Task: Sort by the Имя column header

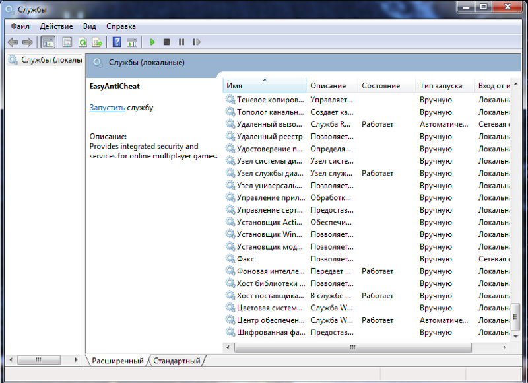Action: [x=265, y=86]
